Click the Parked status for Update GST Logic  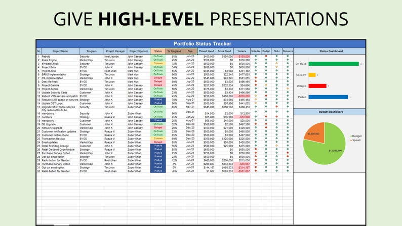coord(158,103)
